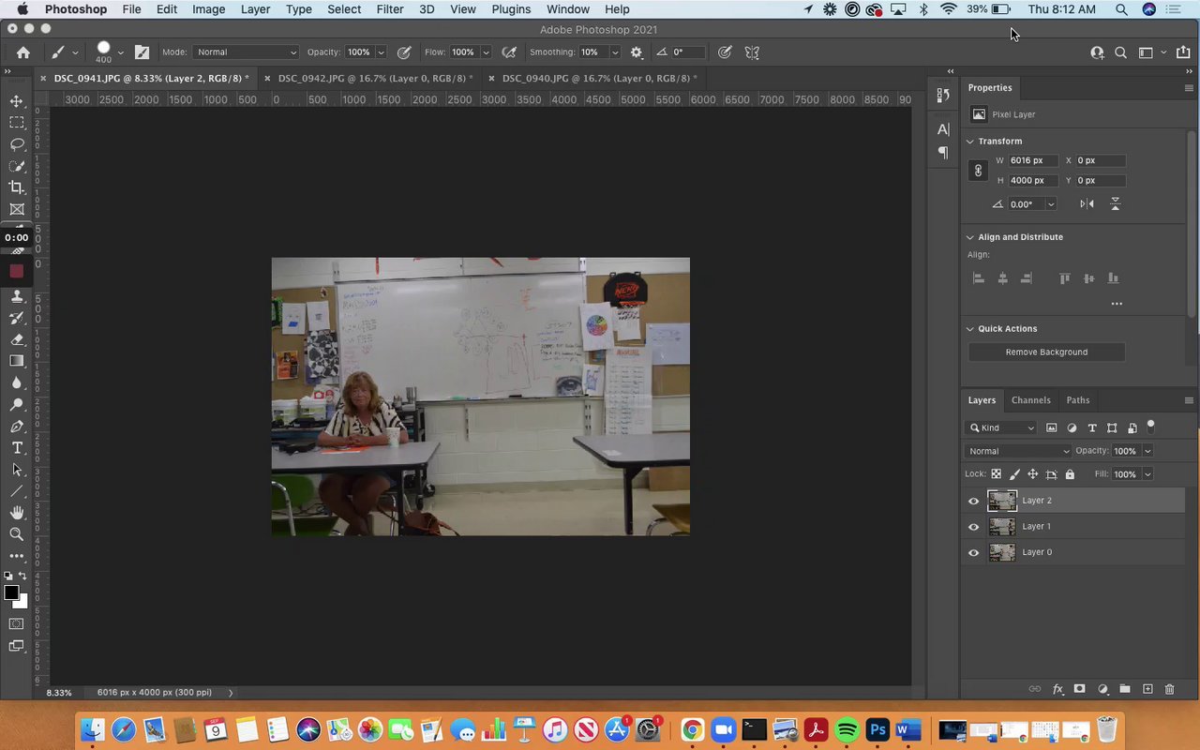Select the Dodge tool
Viewport: 1200px width, 750px height.
pyautogui.click(x=17, y=405)
